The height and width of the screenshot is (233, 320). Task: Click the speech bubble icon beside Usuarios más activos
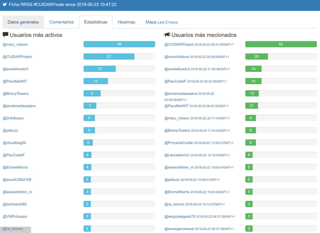[x=5, y=34]
